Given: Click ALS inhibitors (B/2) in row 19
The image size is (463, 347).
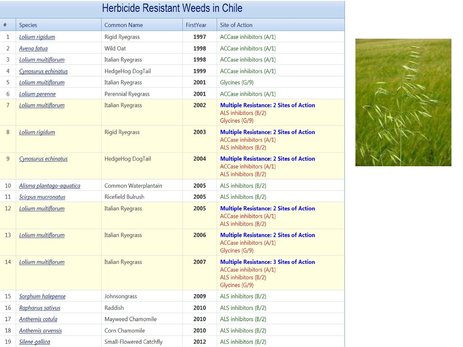Looking at the screenshot, I should click(243, 342).
